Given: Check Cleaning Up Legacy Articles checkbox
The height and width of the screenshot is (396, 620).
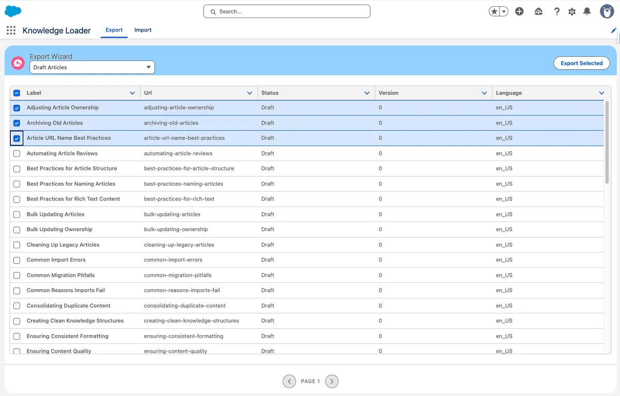Looking at the screenshot, I should pyautogui.click(x=17, y=245).
